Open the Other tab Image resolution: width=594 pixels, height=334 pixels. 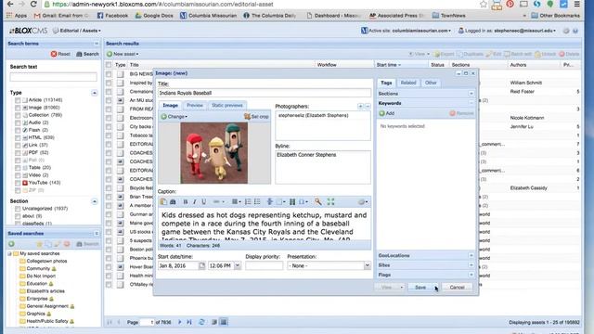click(x=431, y=83)
